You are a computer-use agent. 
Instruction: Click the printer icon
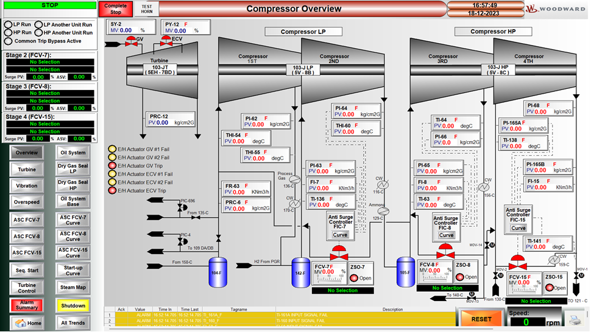pyautogui.click(x=573, y=319)
